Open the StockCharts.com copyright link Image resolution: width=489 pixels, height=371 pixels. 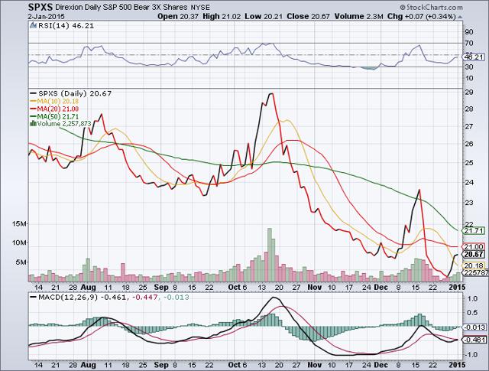tap(431, 7)
